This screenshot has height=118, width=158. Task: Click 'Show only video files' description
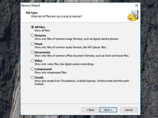pyautogui.click(x=65, y=64)
